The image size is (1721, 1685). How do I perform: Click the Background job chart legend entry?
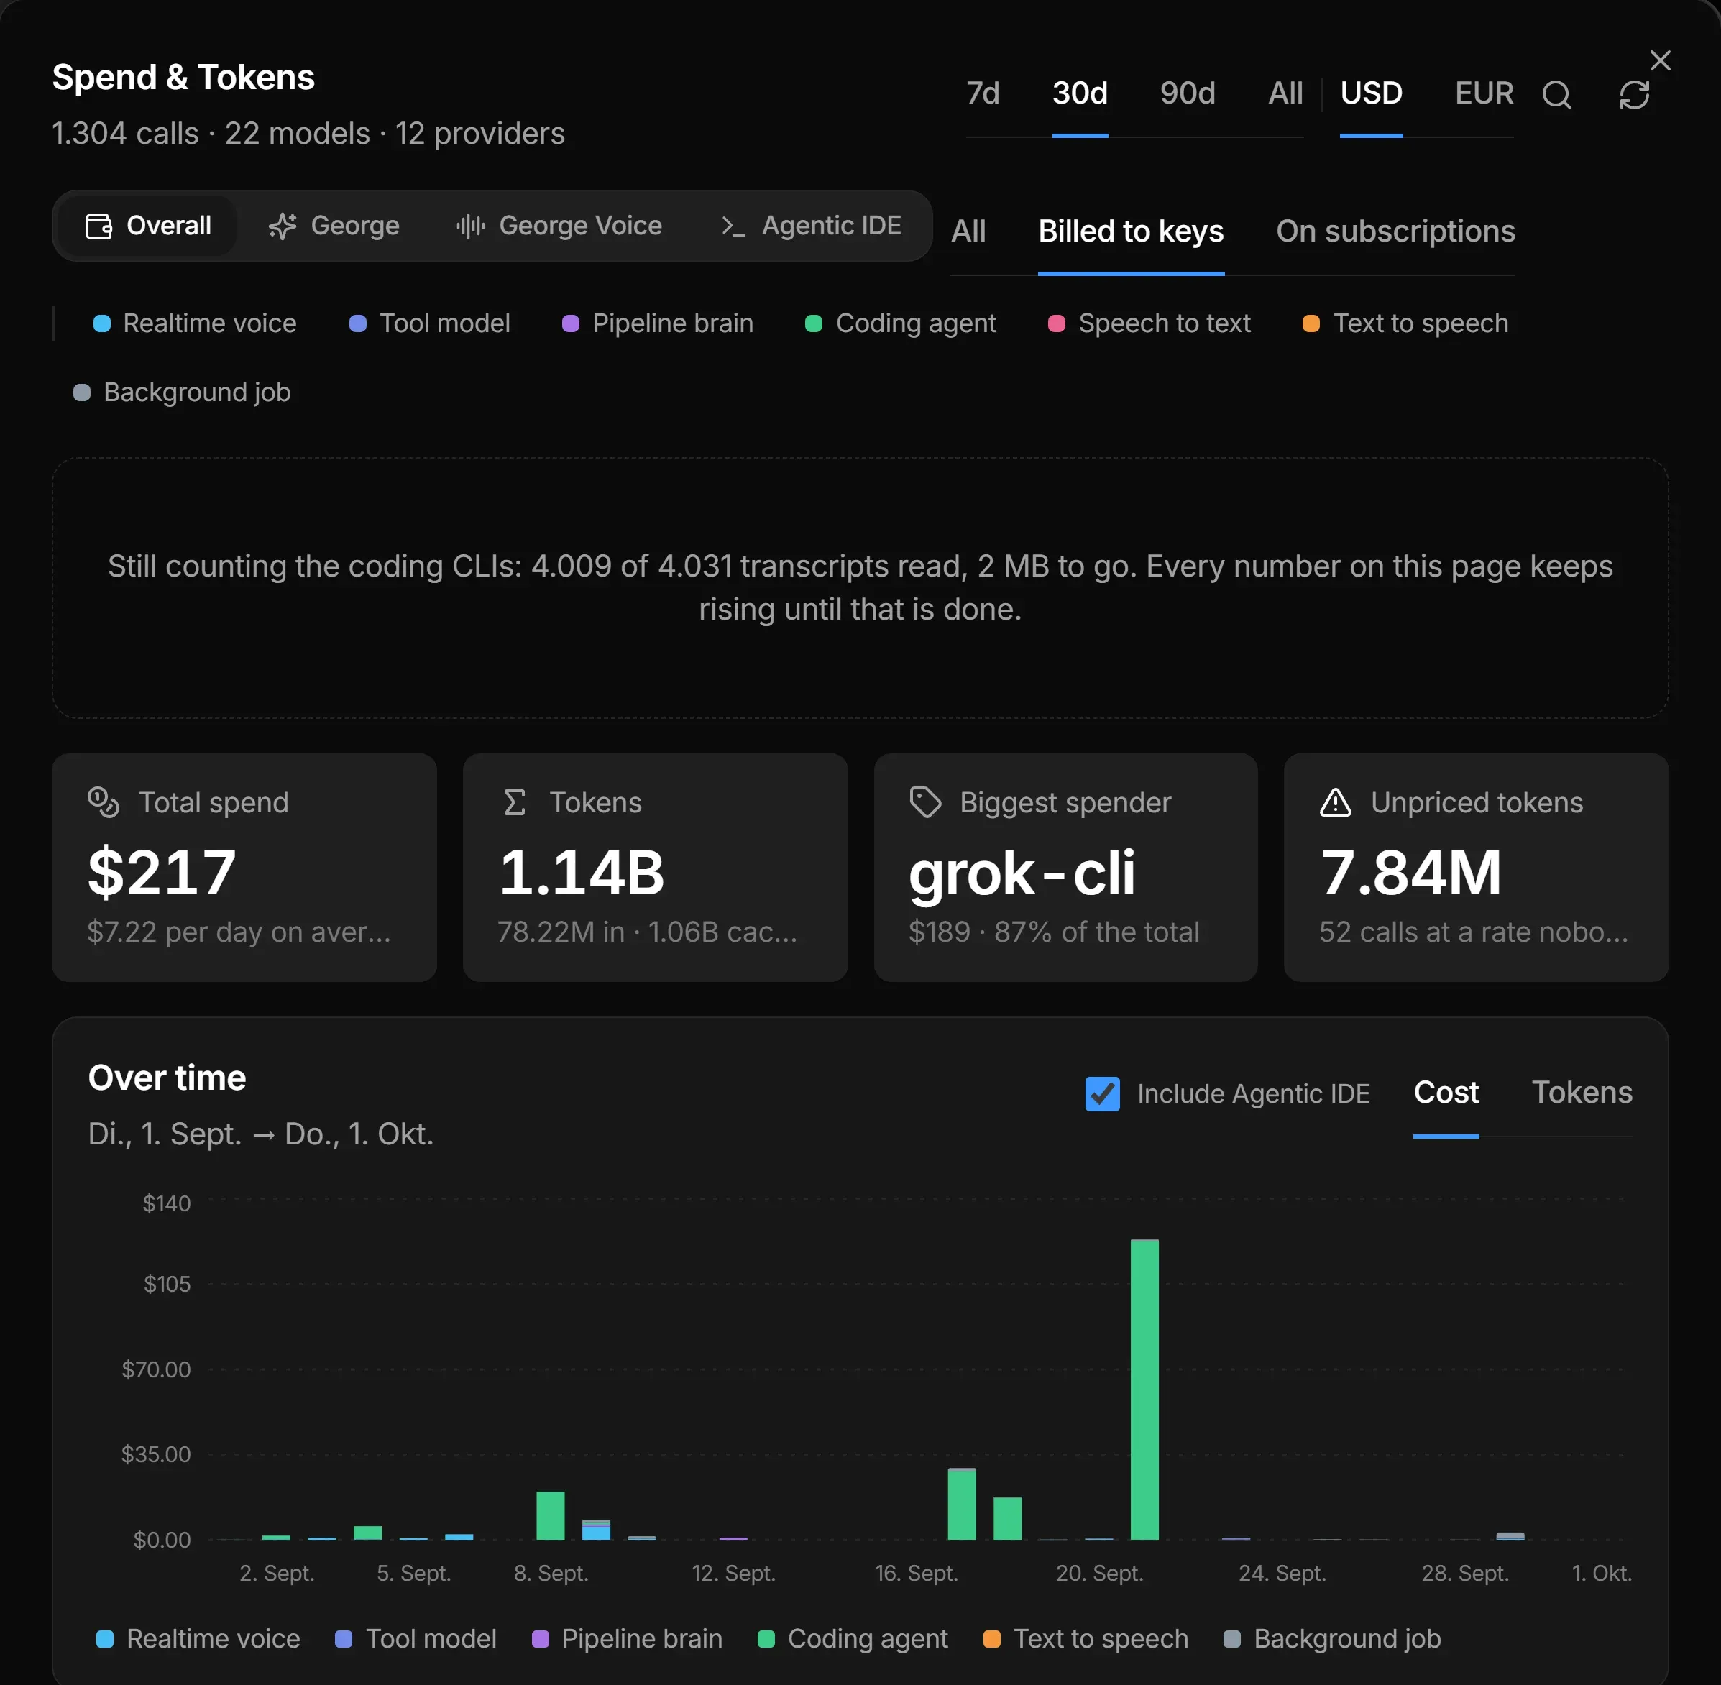pos(1331,1639)
